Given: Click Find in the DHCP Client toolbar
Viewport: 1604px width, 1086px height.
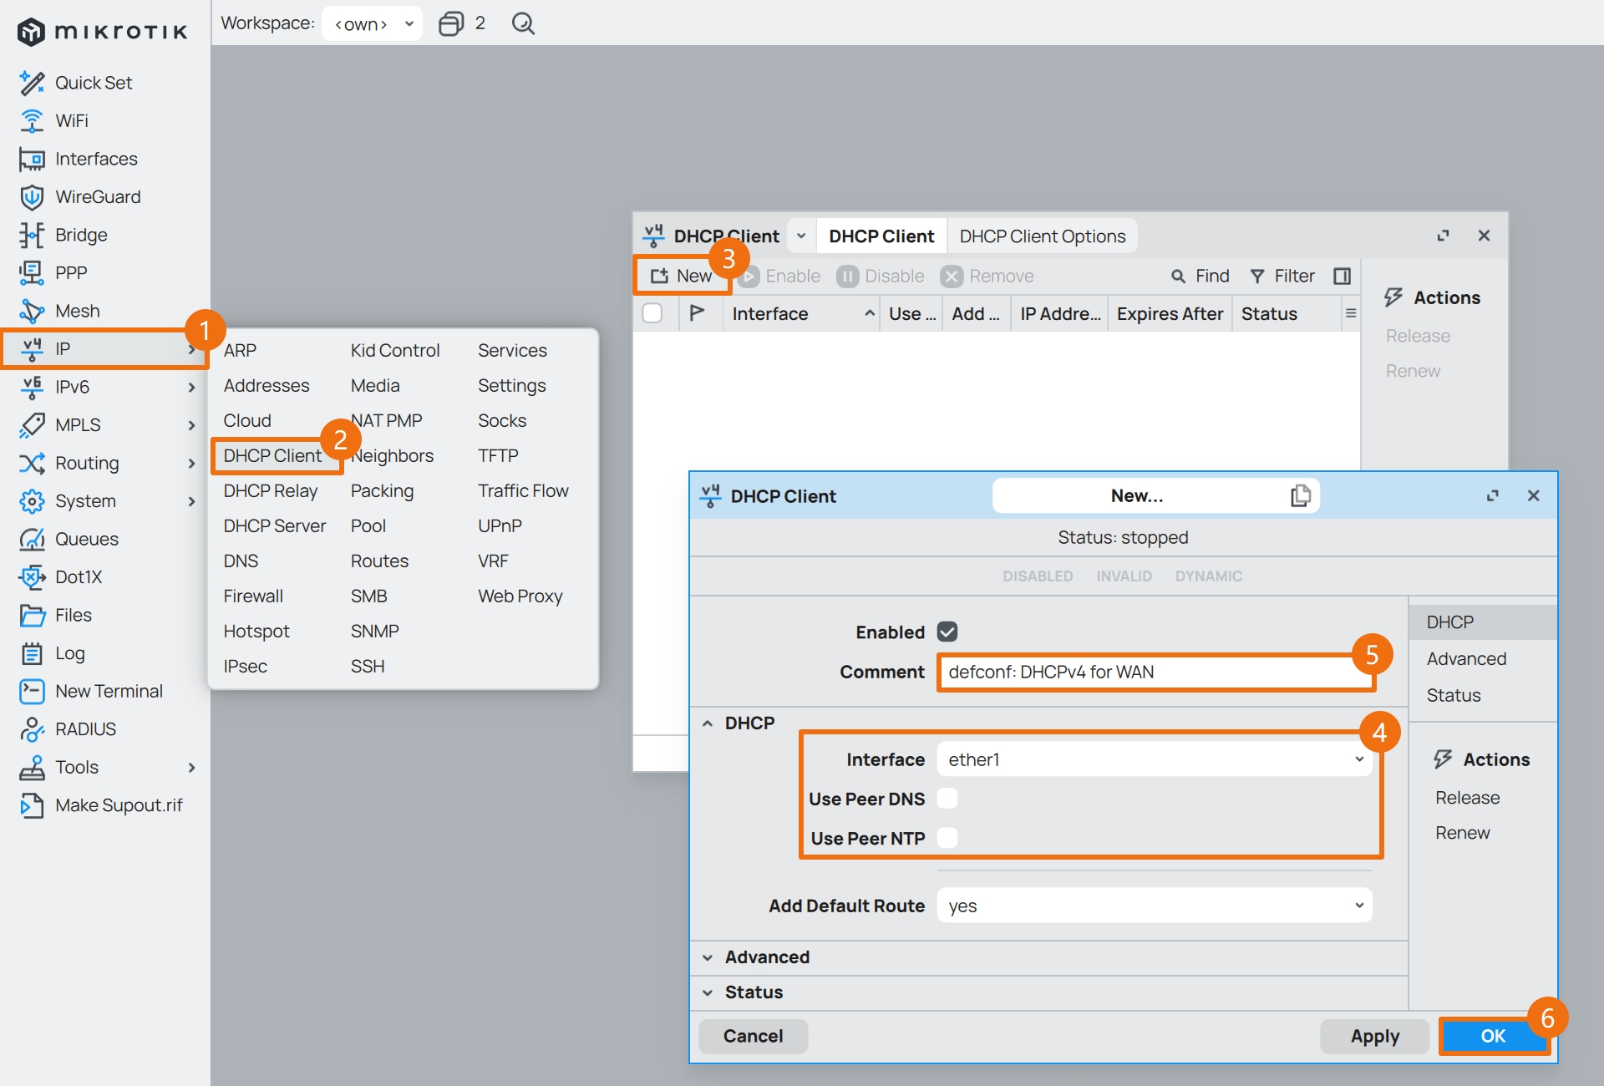Looking at the screenshot, I should click(x=1200, y=277).
